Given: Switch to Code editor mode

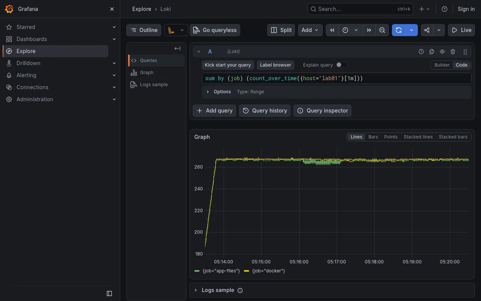Looking at the screenshot, I should [461, 65].
